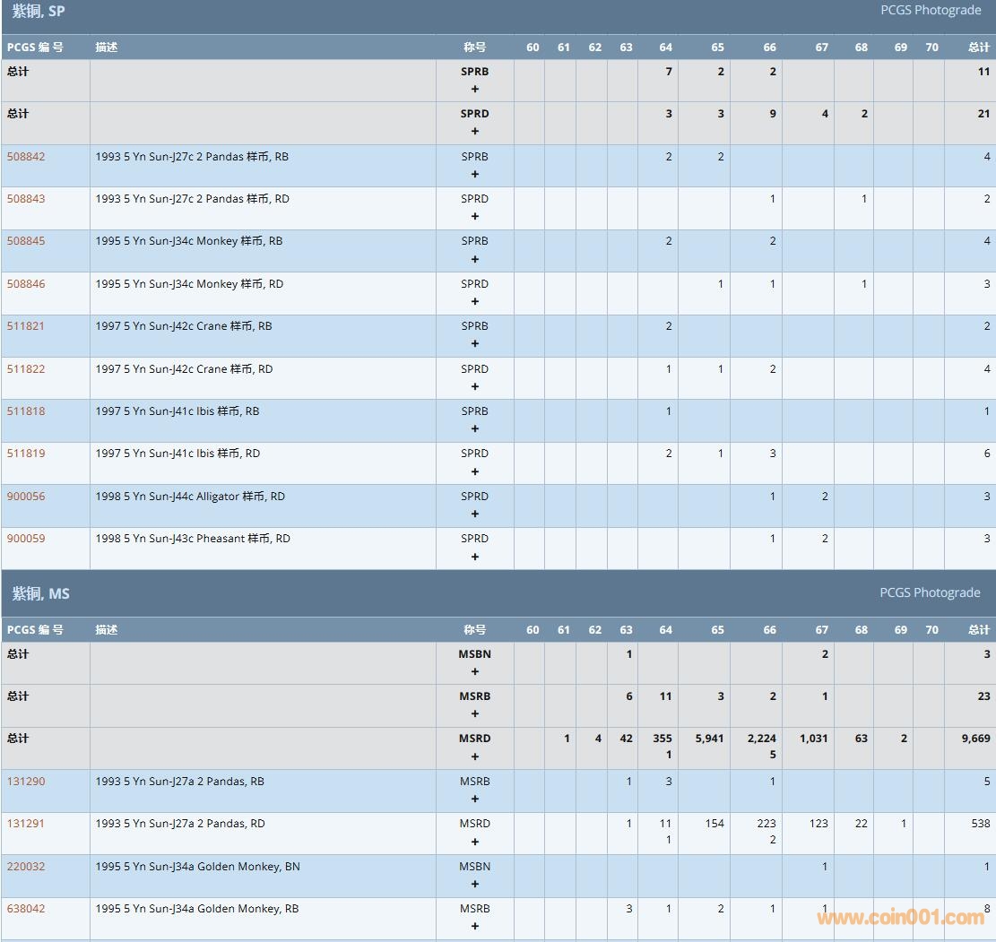Expand plus for 1997 Crane 样币 RB row
Screen dimensions: 996x942
pyautogui.click(x=475, y=343)
